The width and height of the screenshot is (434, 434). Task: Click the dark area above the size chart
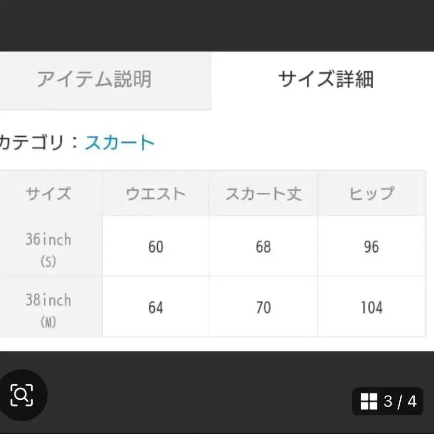217,25
